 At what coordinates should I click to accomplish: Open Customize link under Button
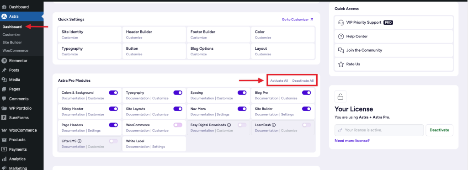(x=134, y=54)
